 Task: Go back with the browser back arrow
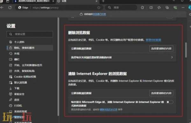2,8
